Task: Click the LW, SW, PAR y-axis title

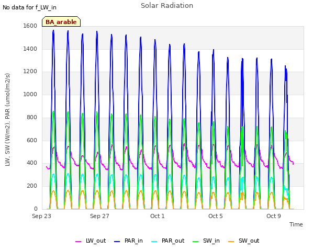Action: coord(7,120)
